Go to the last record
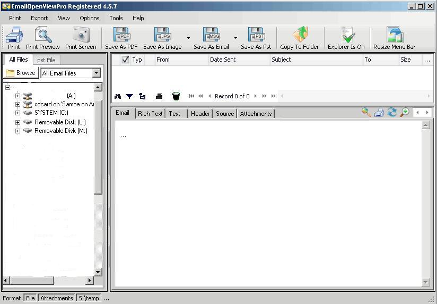Screen dimensions: 437x304 [274, 96]
